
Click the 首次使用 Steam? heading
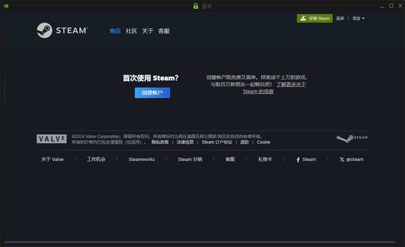point(151,78)
